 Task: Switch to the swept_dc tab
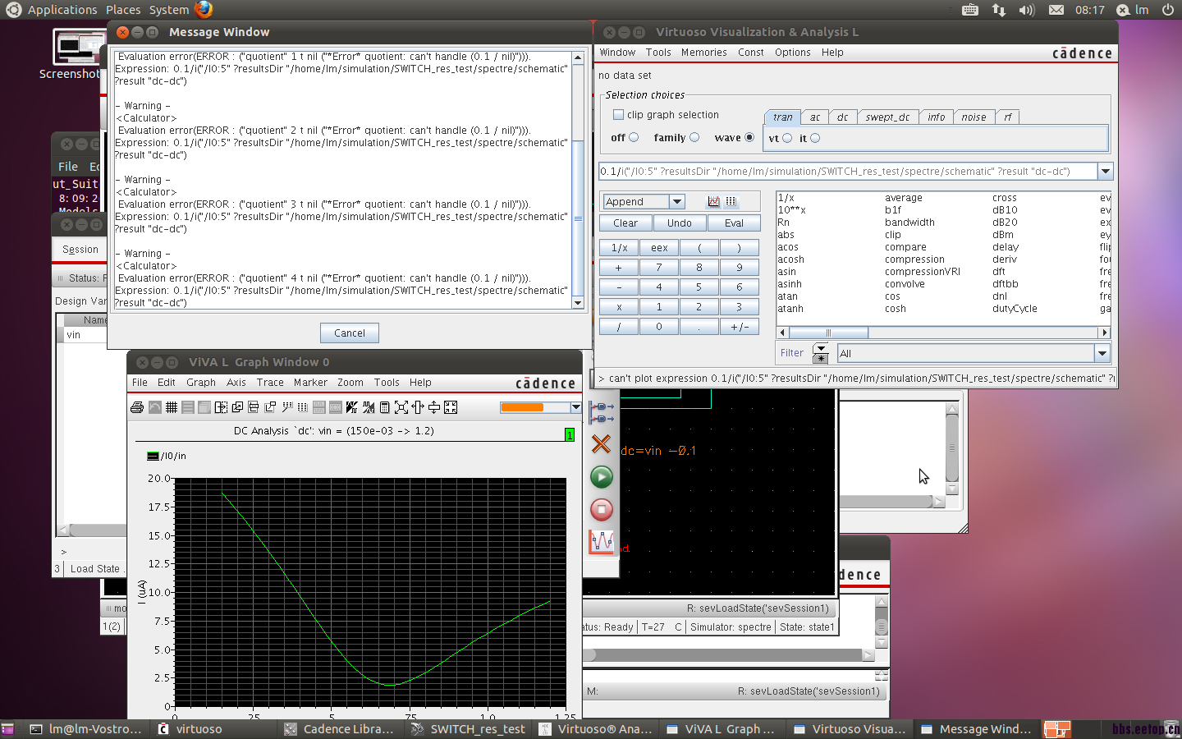tap(886, 117)
